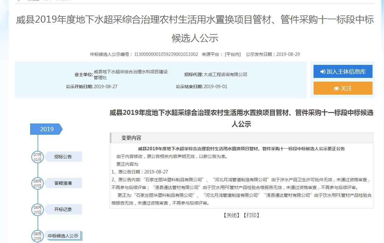Click the 招标代理 value 大成工程咨询有限公司
This screenshot has width=384, height=243.
(x=225, y=74)
